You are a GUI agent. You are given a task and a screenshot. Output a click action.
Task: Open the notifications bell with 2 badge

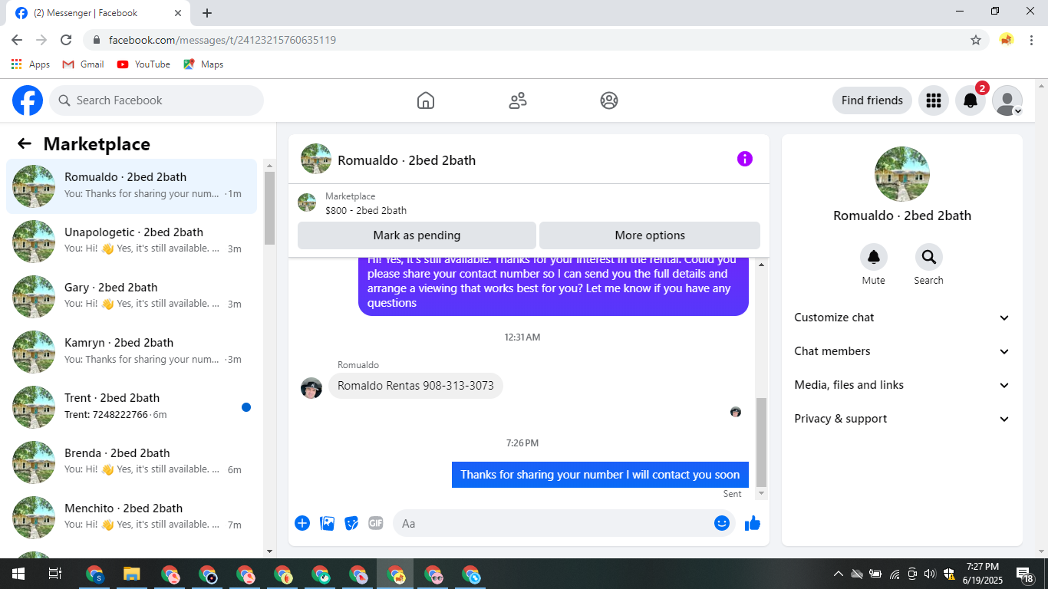point(971,100)
